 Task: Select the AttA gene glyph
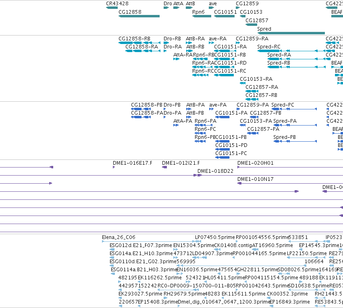point(176,8)
